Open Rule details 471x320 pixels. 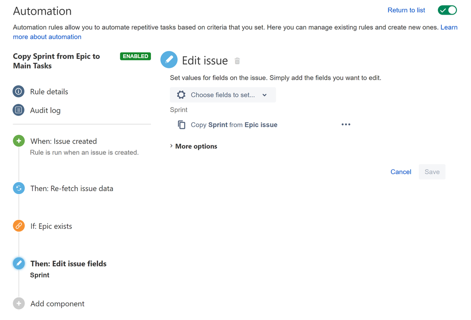tap(49, 92)
